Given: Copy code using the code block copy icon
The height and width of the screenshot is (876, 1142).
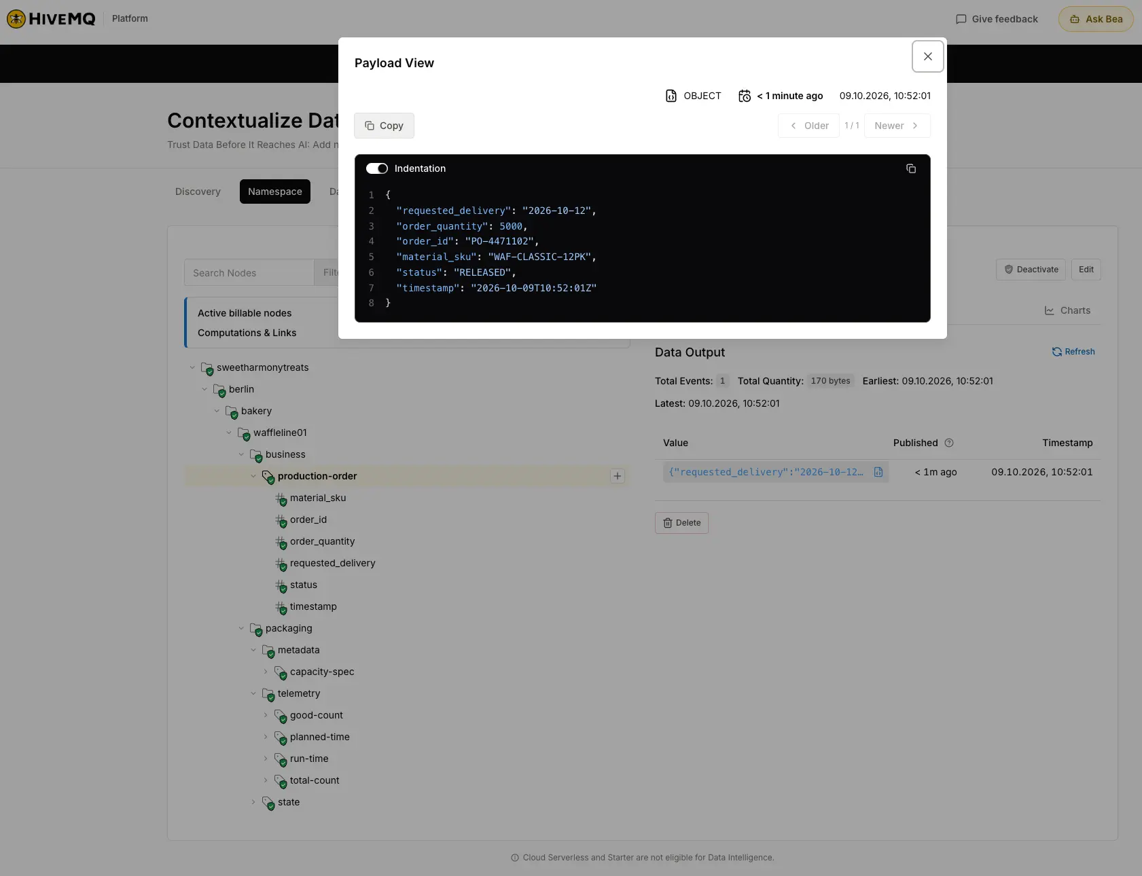Looking at the screenshot, I should (x=911, y=168).
